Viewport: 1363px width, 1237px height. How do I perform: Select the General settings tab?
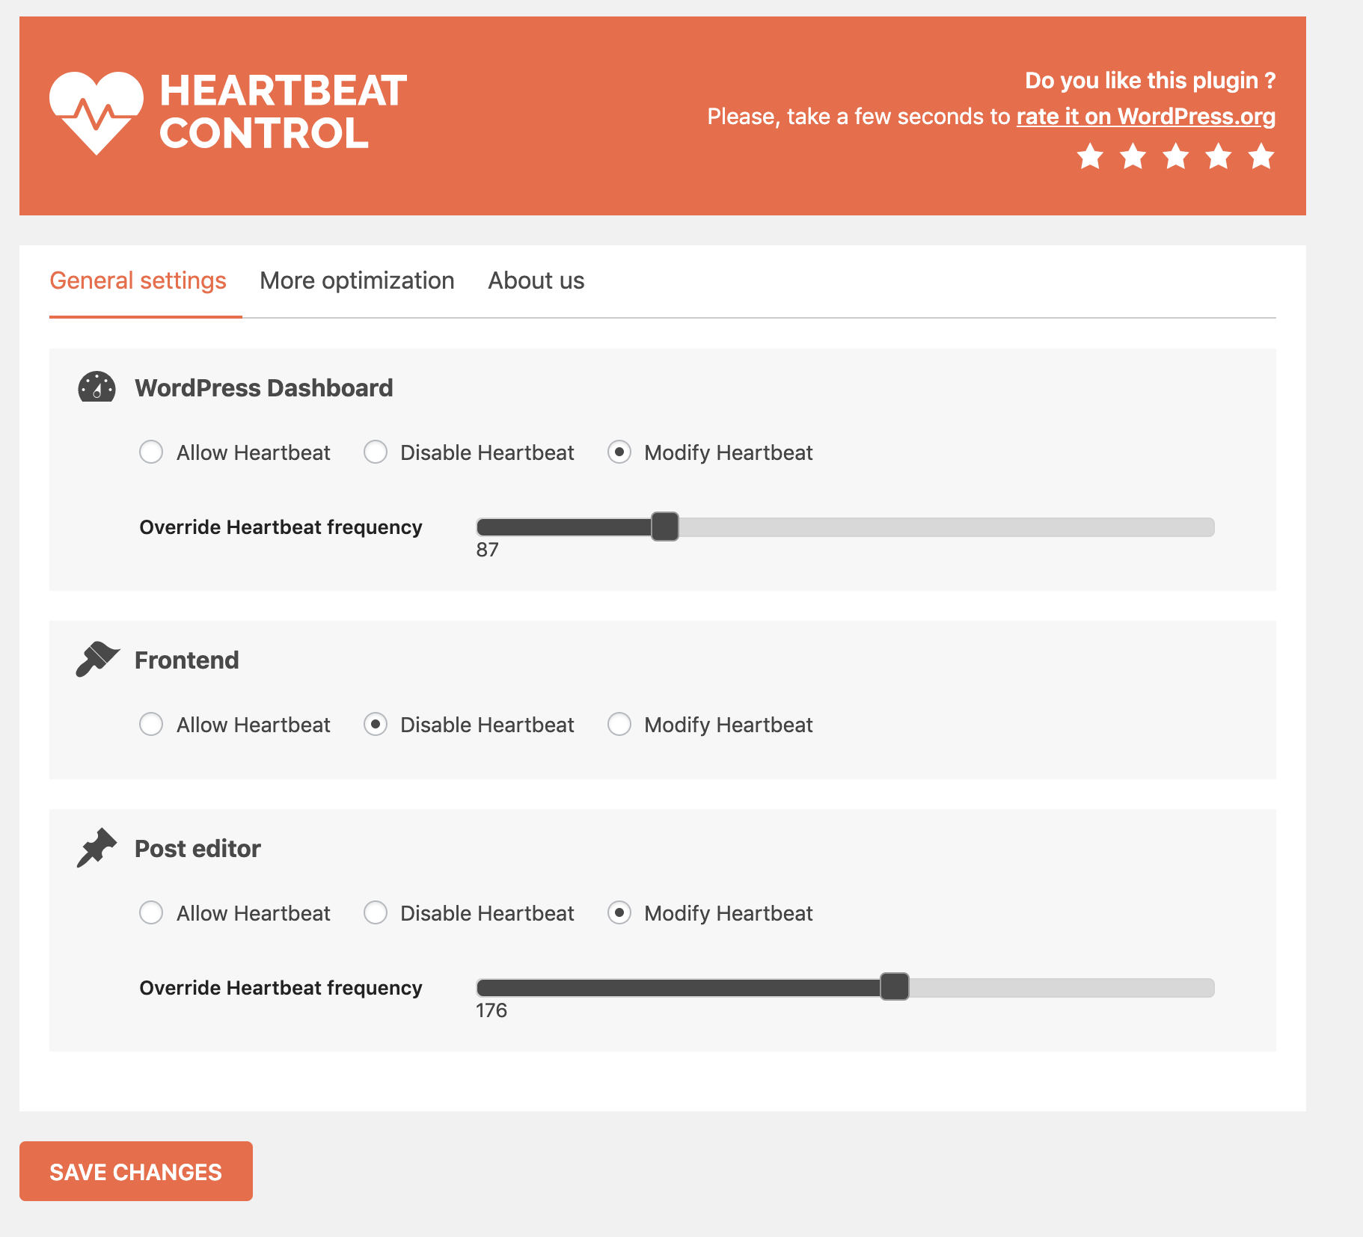point(138,280)
